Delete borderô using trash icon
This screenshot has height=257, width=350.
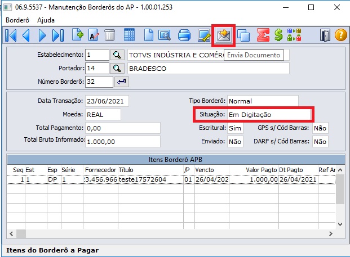point(109,35)
